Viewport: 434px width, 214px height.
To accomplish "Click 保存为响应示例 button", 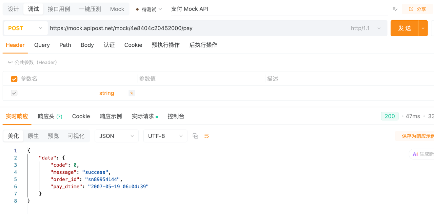I will [x=415, y=136].
